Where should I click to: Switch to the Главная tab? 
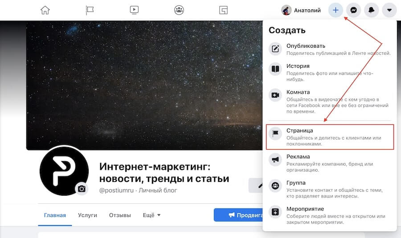tap(55, 215)
